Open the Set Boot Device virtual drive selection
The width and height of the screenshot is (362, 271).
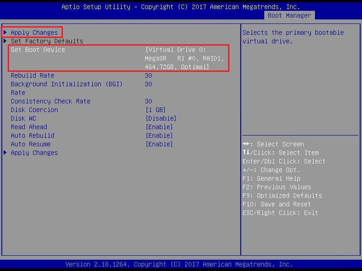(184, 58)
